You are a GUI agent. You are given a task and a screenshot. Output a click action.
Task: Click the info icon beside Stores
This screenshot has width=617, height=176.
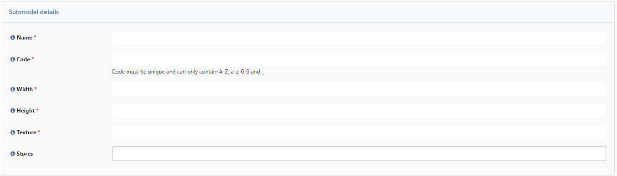[13, 154]
